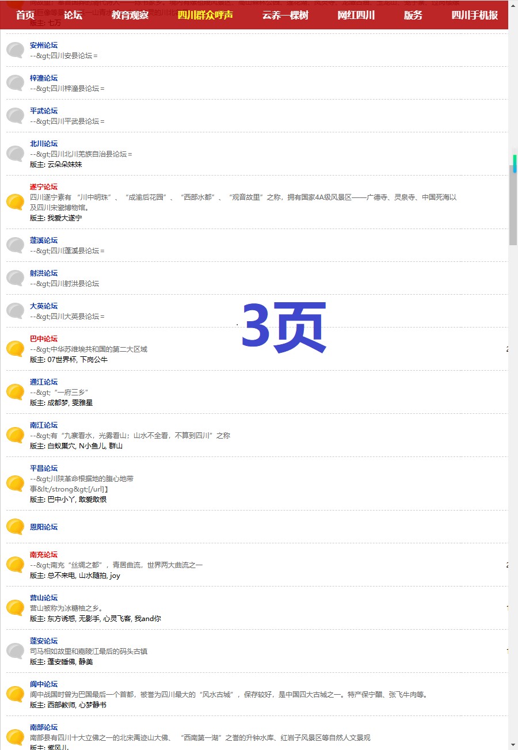Open the 阆中论坛 forum link
Screen dimensions: 518x750
44,684
